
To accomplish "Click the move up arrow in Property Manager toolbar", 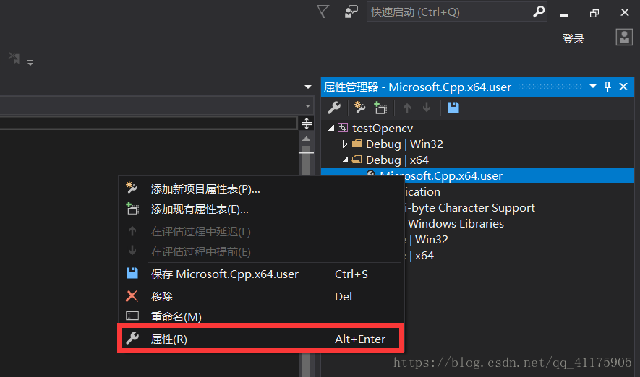I will (407, 108).
